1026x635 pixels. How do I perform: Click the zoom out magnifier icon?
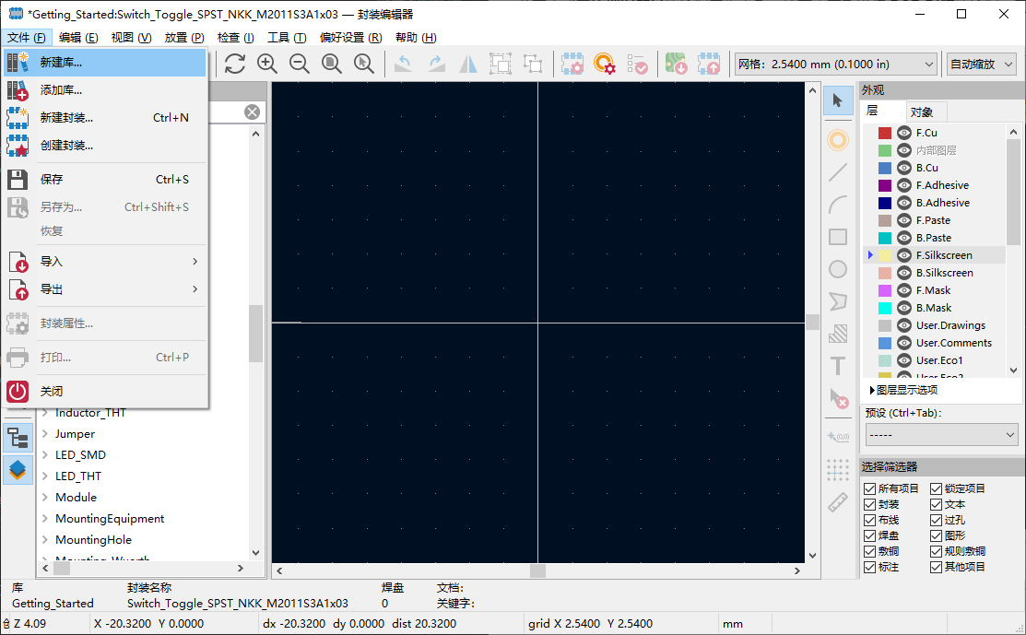click(300, 64)
